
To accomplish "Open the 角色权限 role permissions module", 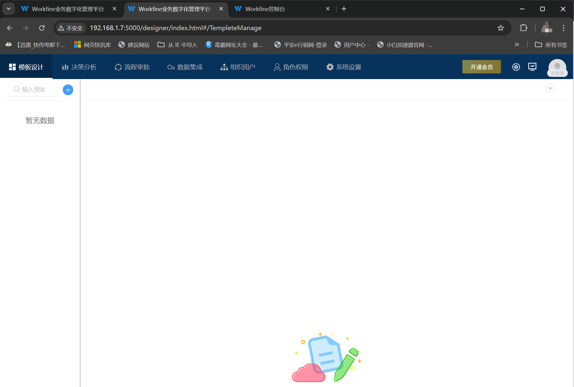I will [x=290, y=67].
